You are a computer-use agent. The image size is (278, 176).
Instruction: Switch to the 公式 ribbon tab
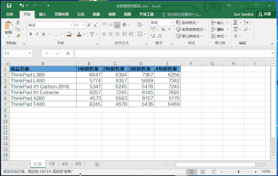[x=80, y=14]
